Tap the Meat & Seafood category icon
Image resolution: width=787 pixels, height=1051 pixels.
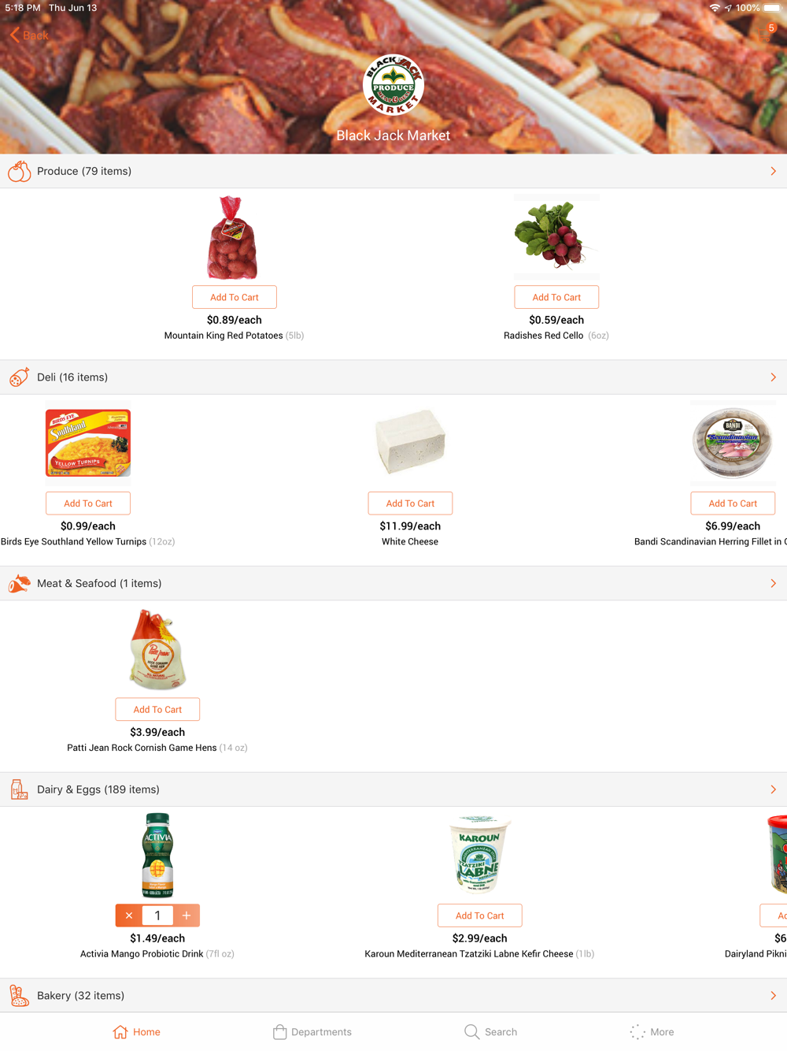click(x=19, y=584)
